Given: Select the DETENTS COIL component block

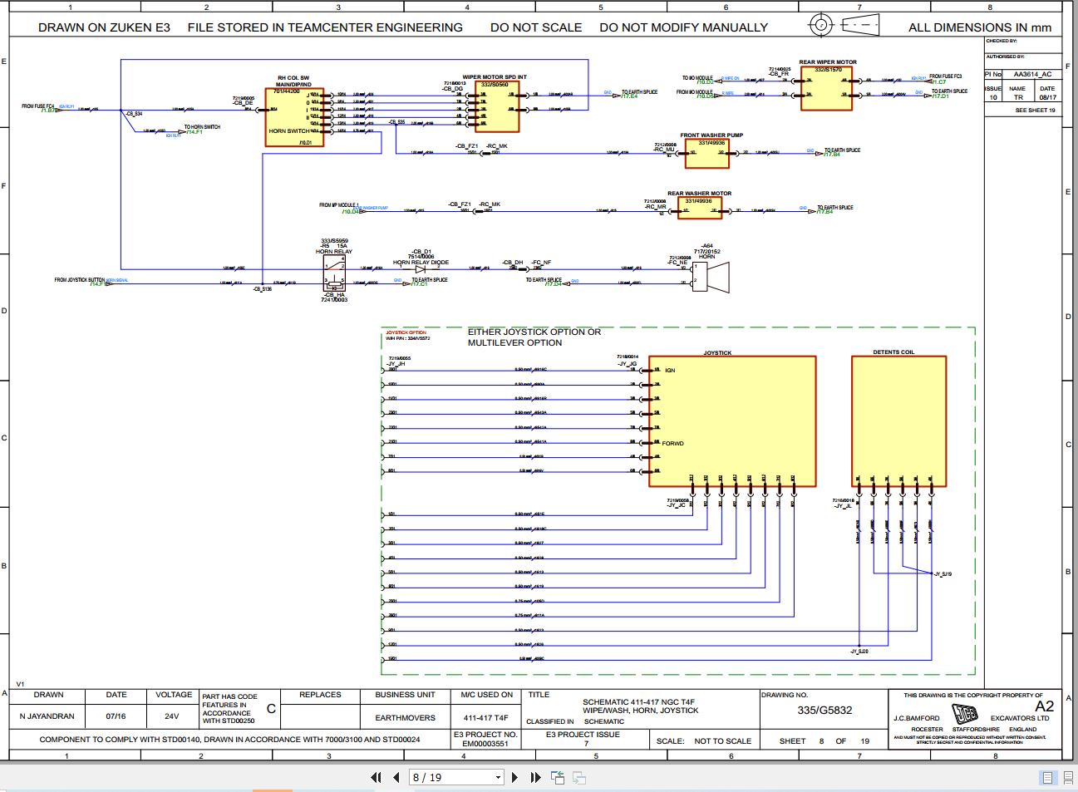Looking at the screenshot, I should tap(899, 420).
